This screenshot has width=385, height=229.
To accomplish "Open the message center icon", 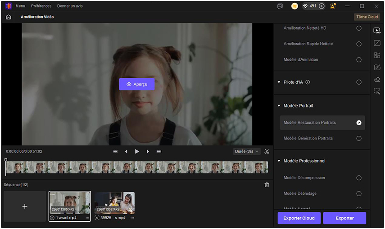I will tap(280, 6).
